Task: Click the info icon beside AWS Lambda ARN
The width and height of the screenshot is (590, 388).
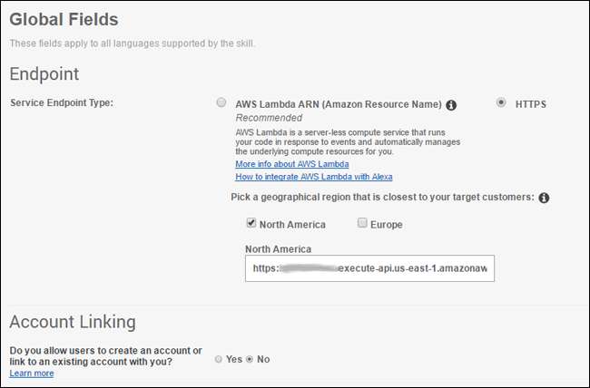Action: 451,105
